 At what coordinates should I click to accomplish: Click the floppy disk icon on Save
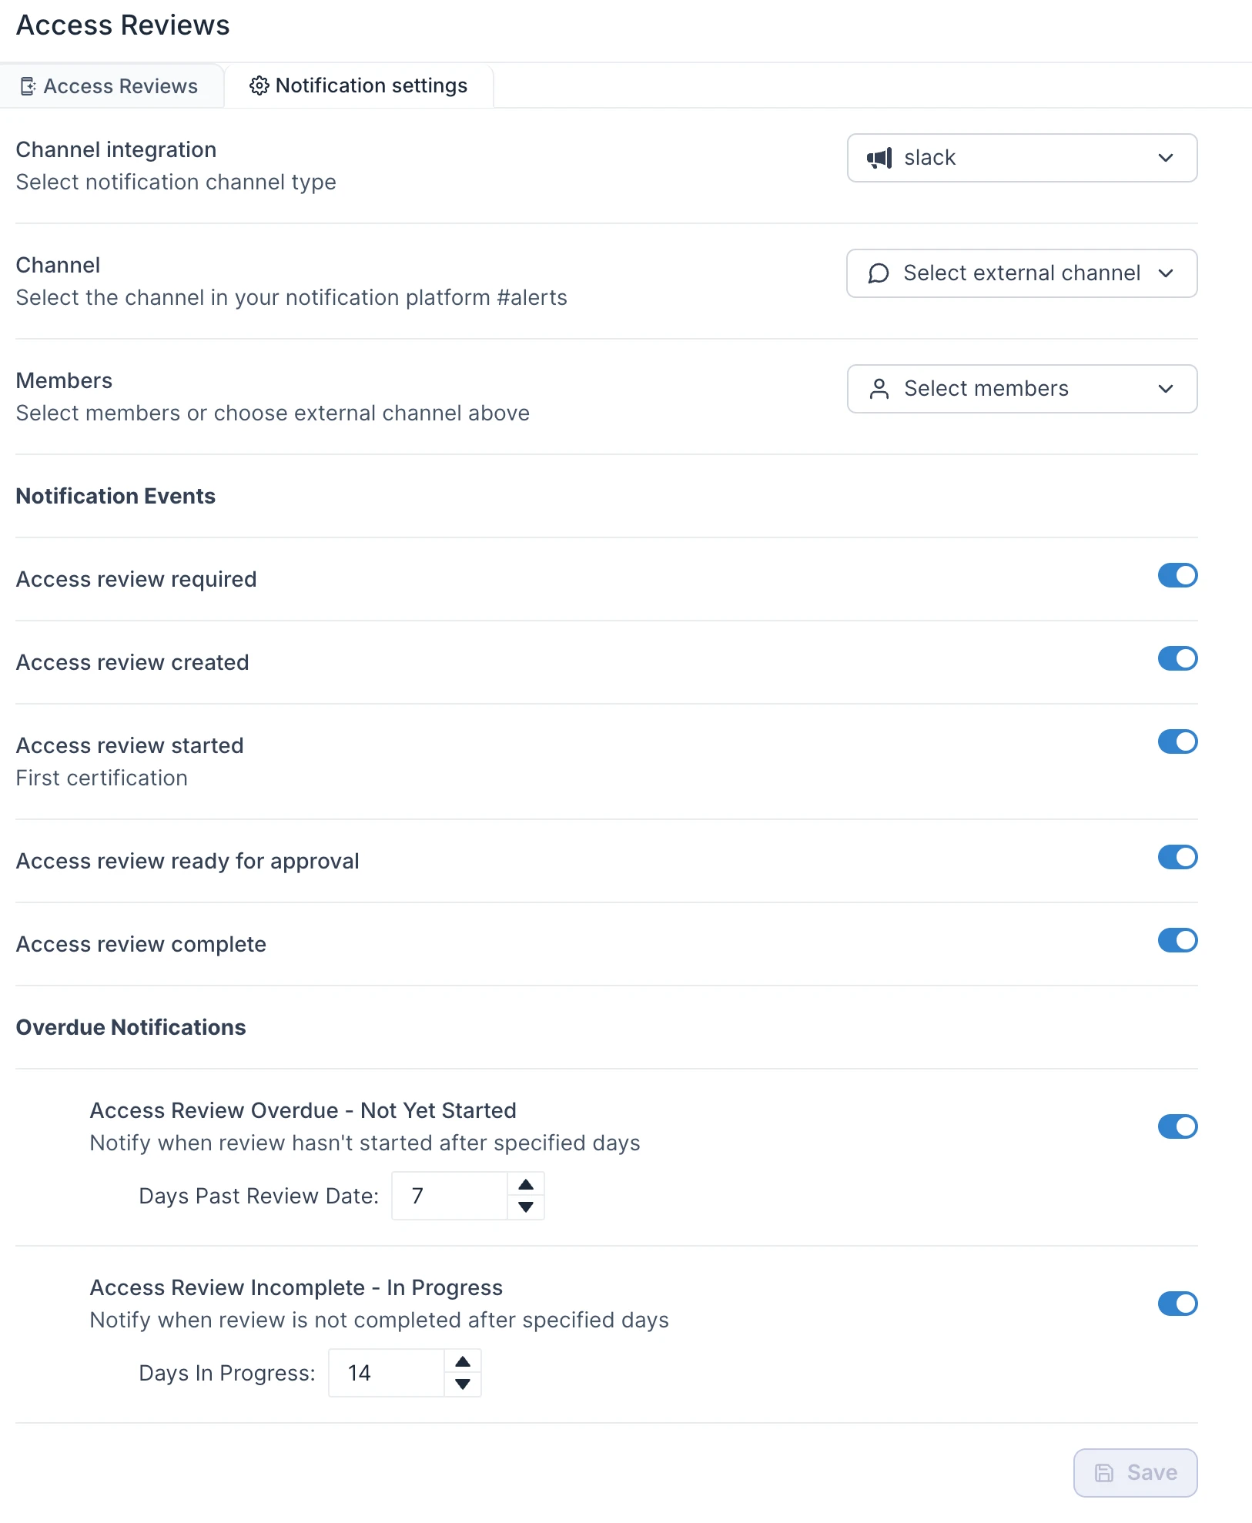coord(1104,1473)
